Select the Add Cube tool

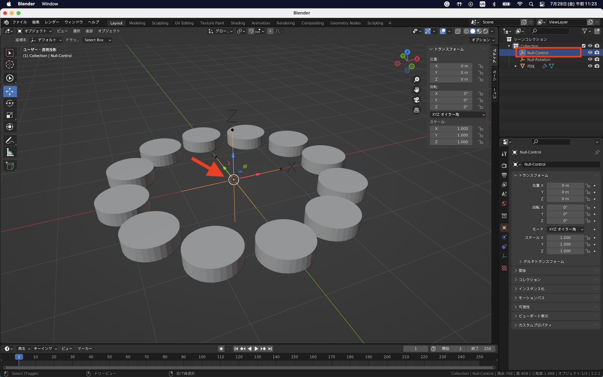point(10,166)
